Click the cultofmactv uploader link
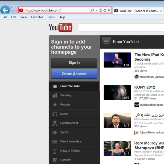The image size is (164, 164). pos(147,77)
